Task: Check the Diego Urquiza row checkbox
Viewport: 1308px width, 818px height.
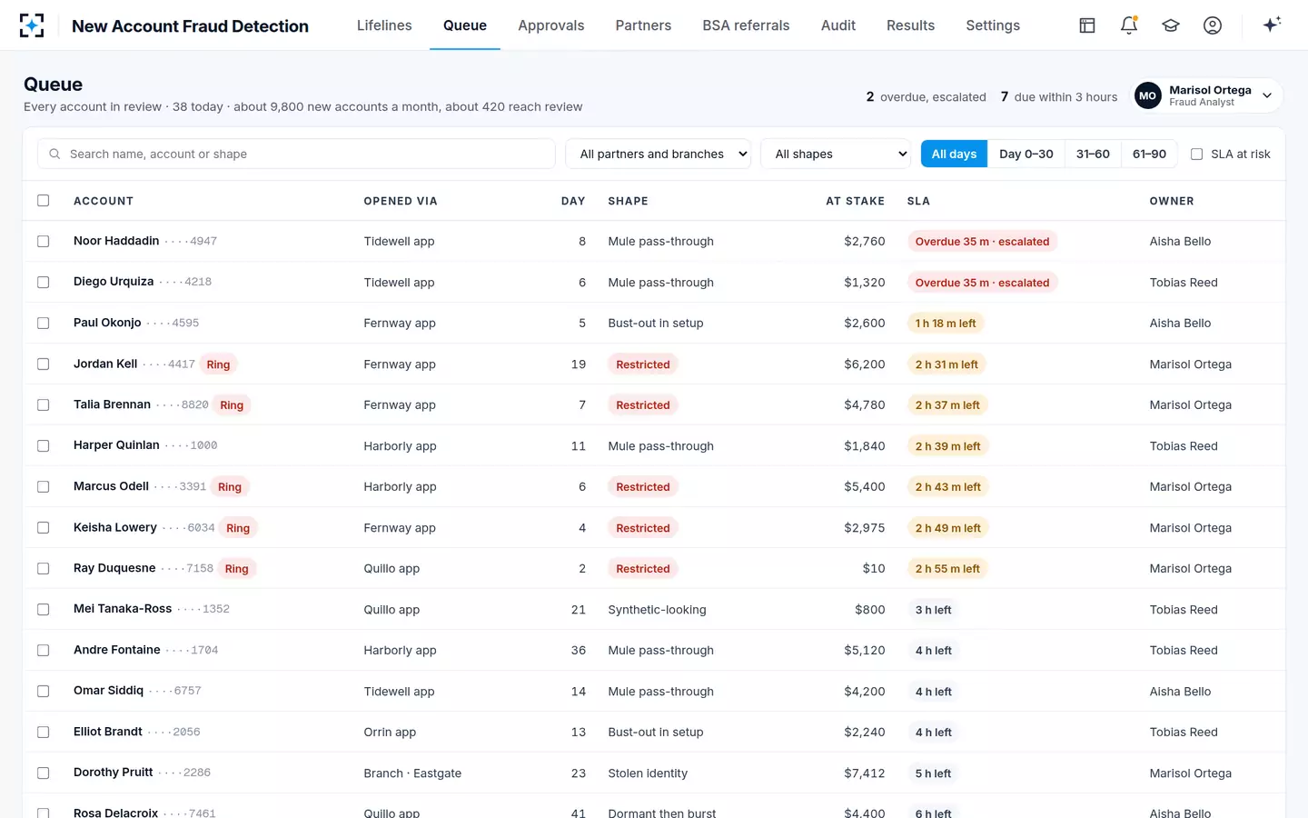Action: [43, 282]
